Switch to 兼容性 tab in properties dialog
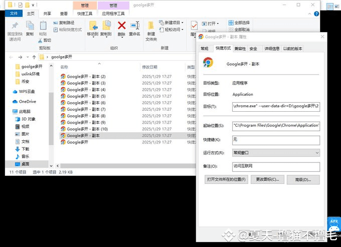 240,49
